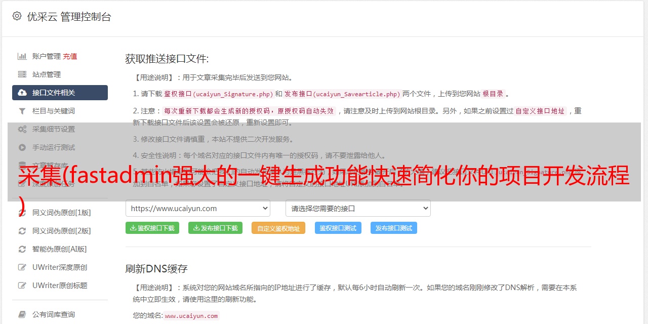Click the highlighted 自定义接口地址 text
Image resolution: width=648 pixels, height=324 pixels.
[540, 111]
